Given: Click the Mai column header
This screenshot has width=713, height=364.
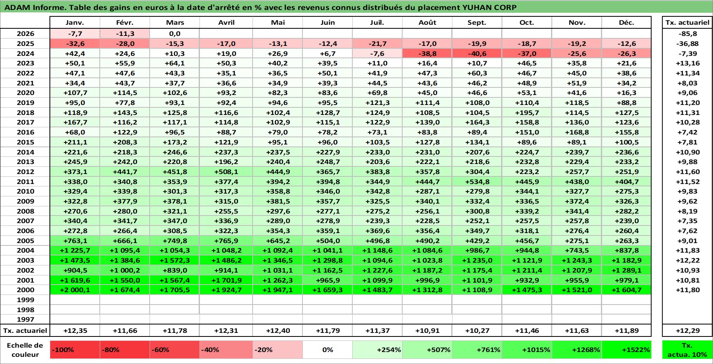Looking at the screenshot, I should (x=278, y=22).
